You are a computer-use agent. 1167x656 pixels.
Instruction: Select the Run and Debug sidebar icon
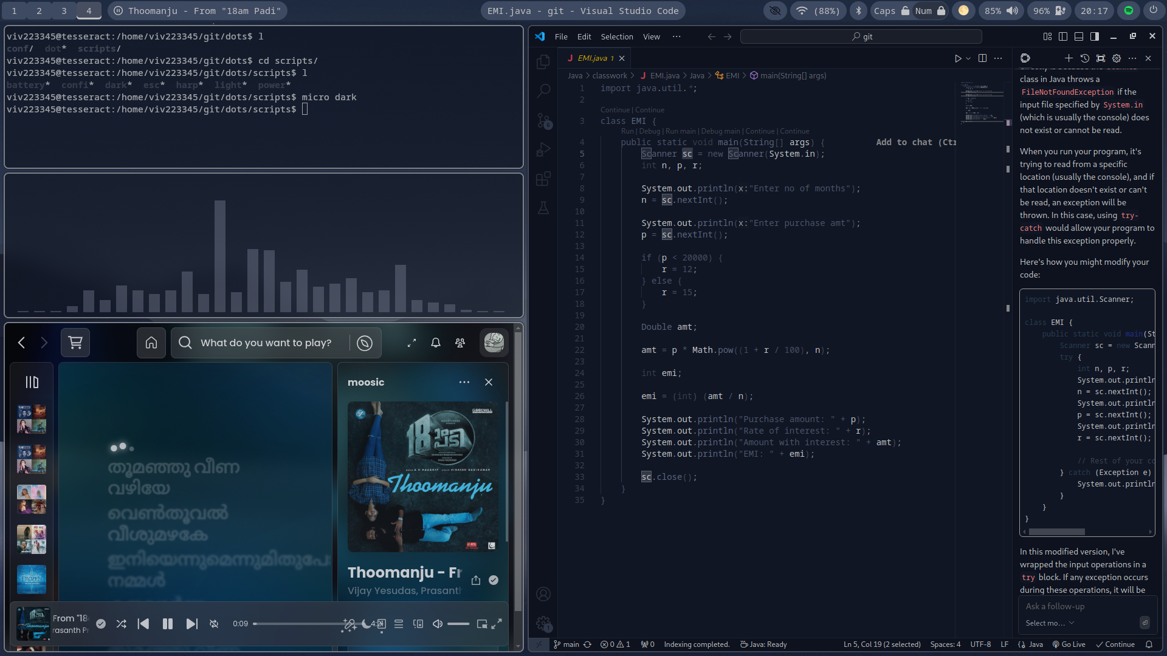click(x=543, y=149)
